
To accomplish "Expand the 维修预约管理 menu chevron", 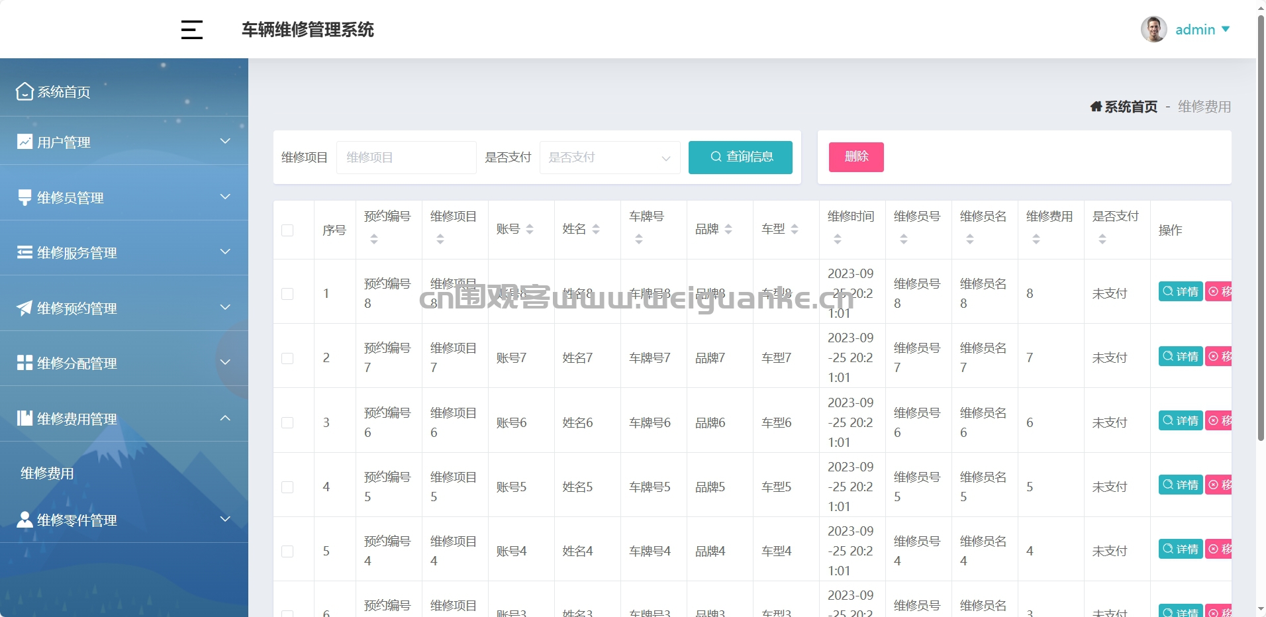I will pyautogui.click(x=225, y=307).
